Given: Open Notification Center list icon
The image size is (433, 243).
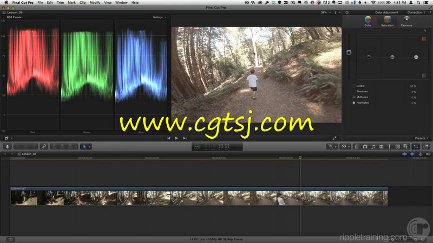Looking at the screenshot, I should coord(426,3).
